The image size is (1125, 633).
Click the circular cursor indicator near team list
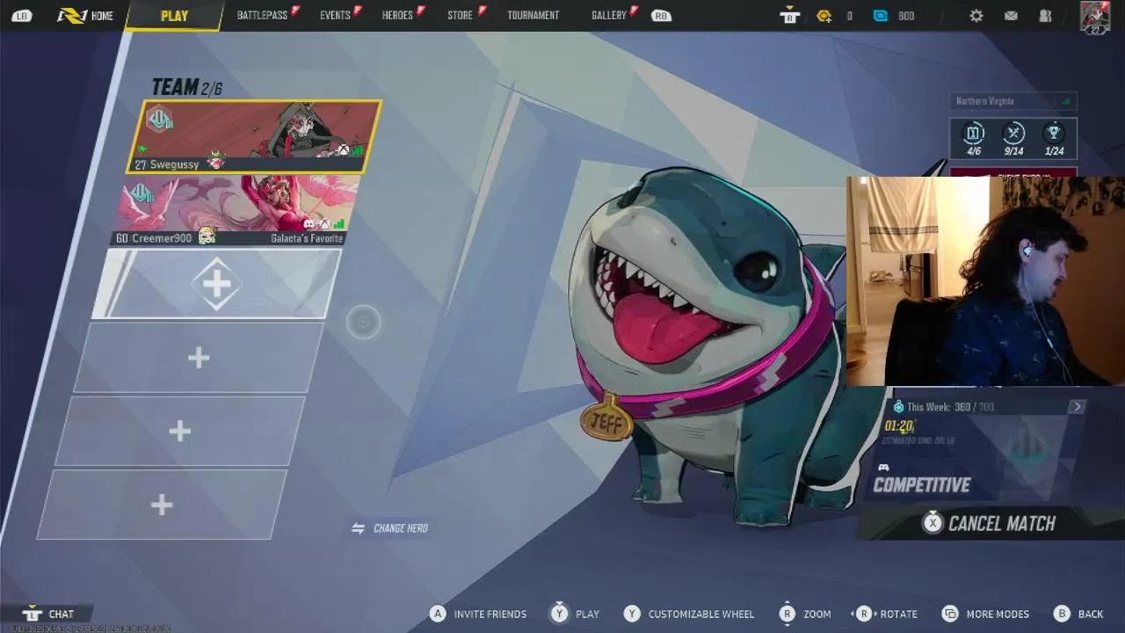(x=363, y=323)
